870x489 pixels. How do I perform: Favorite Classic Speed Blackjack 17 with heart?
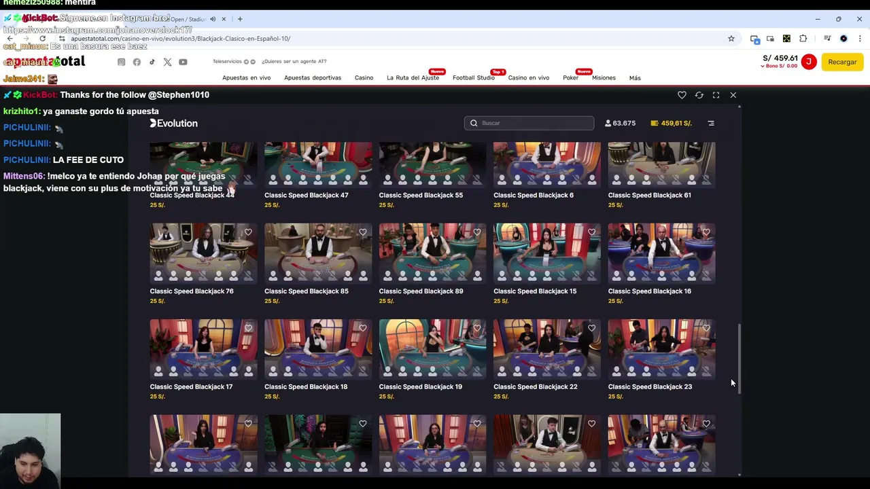point(248,328)
